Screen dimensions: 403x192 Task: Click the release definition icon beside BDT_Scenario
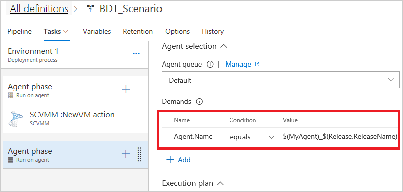point(90,9)
